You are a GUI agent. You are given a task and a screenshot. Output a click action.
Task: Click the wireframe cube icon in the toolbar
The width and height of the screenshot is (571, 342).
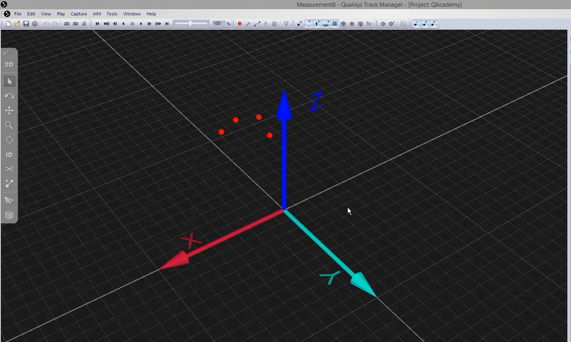point(360,24)
